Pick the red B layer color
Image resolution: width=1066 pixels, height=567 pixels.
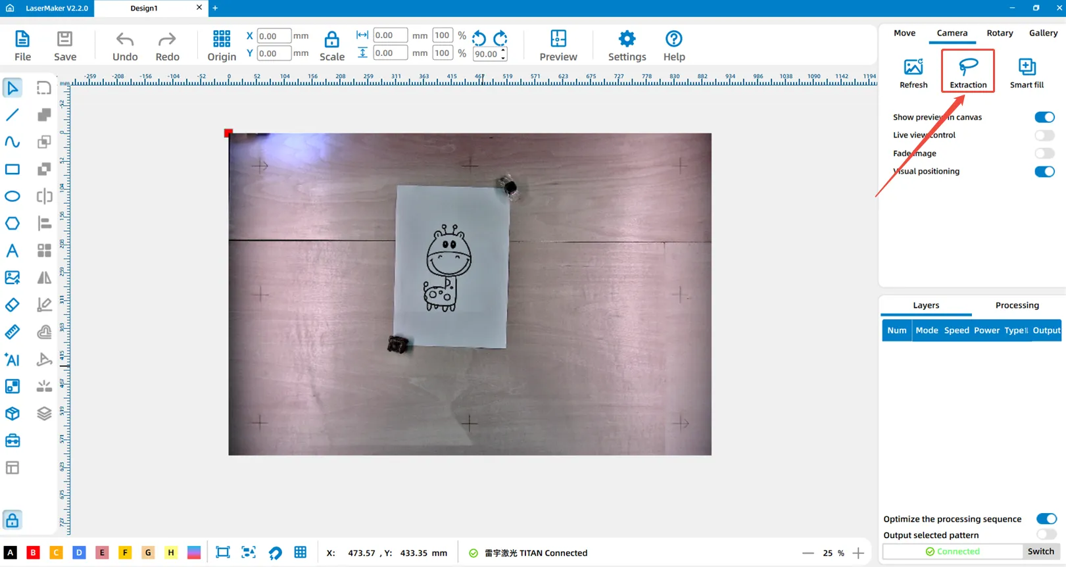(33, 553)
